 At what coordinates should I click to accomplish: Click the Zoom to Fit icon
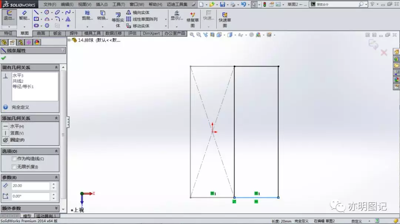[192, 35]
